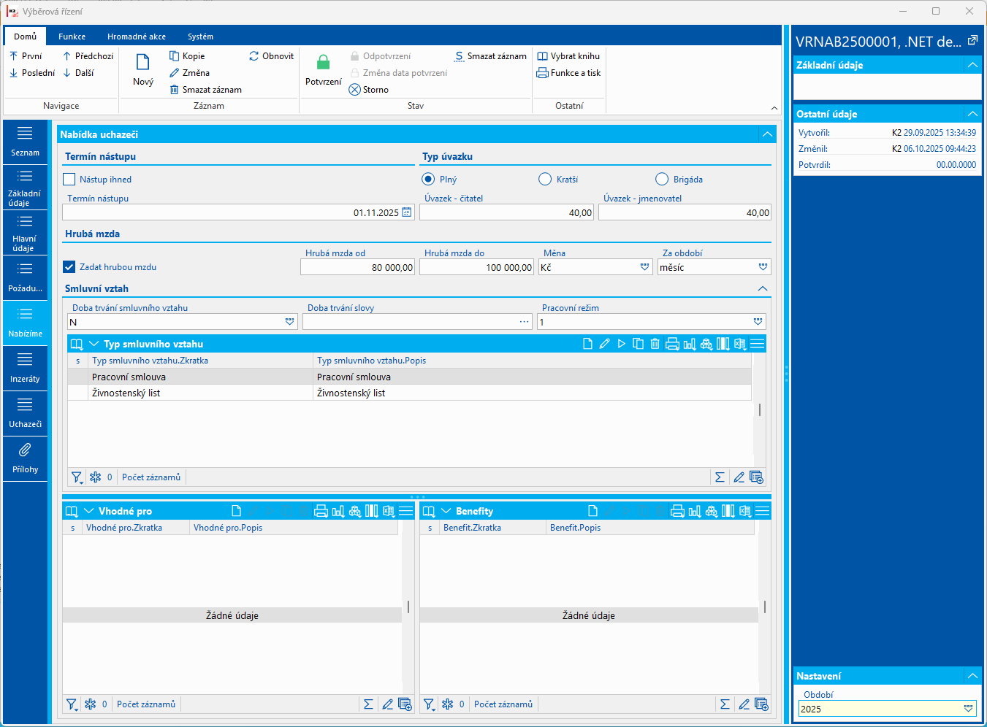987x727 pixels.
Task: Click the Storno cancel icon
Action: coord(355,90)
